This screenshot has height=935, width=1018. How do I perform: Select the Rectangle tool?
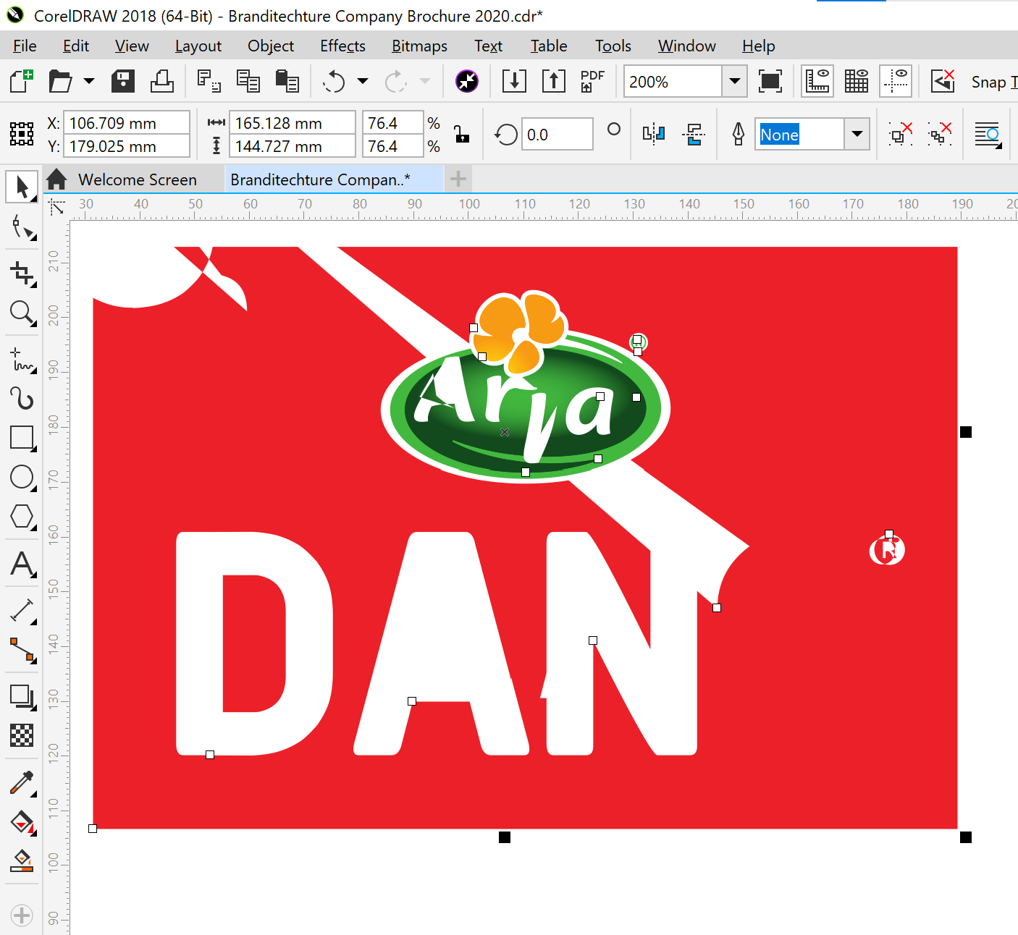click(22, 438)
